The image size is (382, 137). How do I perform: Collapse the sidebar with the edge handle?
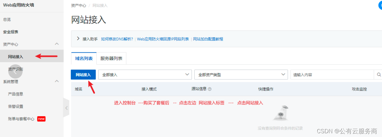coord(66,108)
